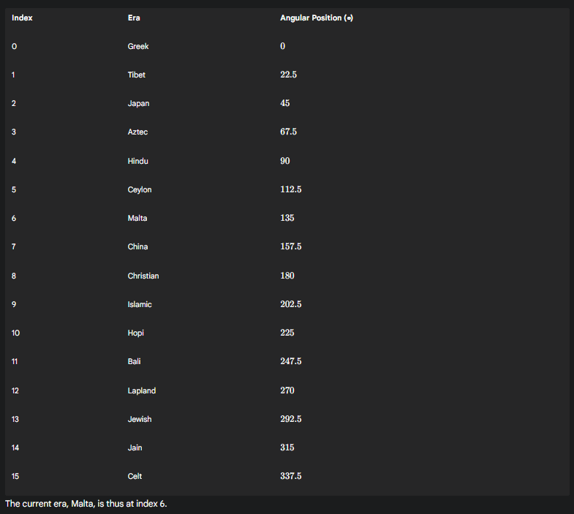Image resolution: width=574 pixels, height=514 pixels.
Task: Select the Hindu era cell
Action: [137, 161]
